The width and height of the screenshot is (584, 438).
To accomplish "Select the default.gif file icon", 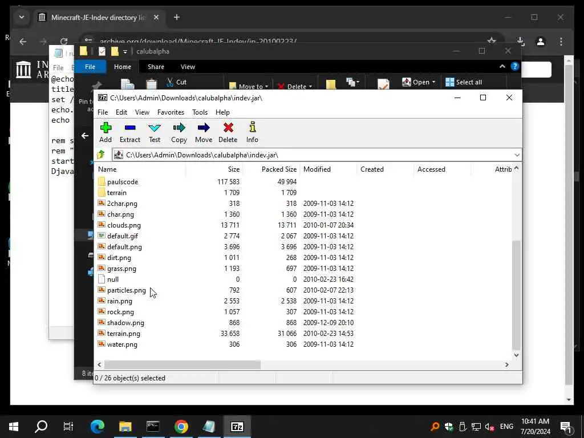I will click(102, 236).
